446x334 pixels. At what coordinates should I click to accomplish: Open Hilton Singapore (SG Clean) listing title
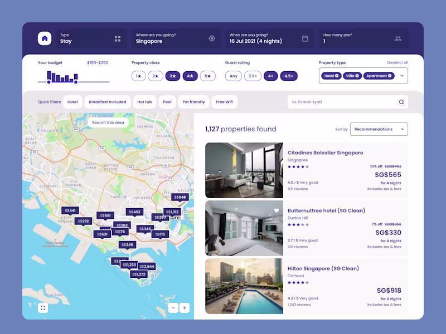pos(323,269)
